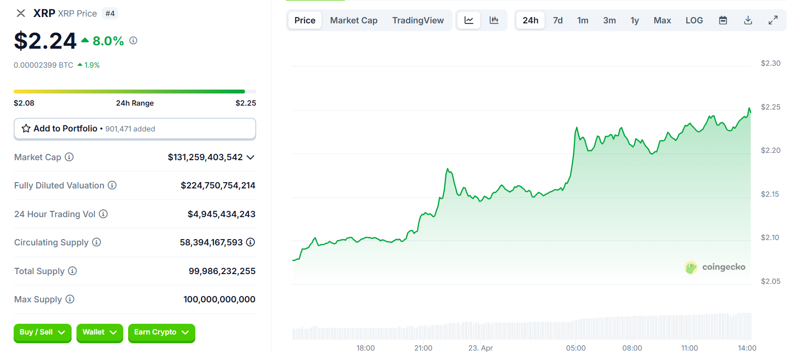Open the Wallet dropdown

tap(99, 333)
